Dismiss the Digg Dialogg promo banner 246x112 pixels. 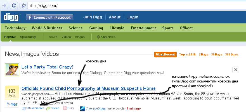coord(236,70)
